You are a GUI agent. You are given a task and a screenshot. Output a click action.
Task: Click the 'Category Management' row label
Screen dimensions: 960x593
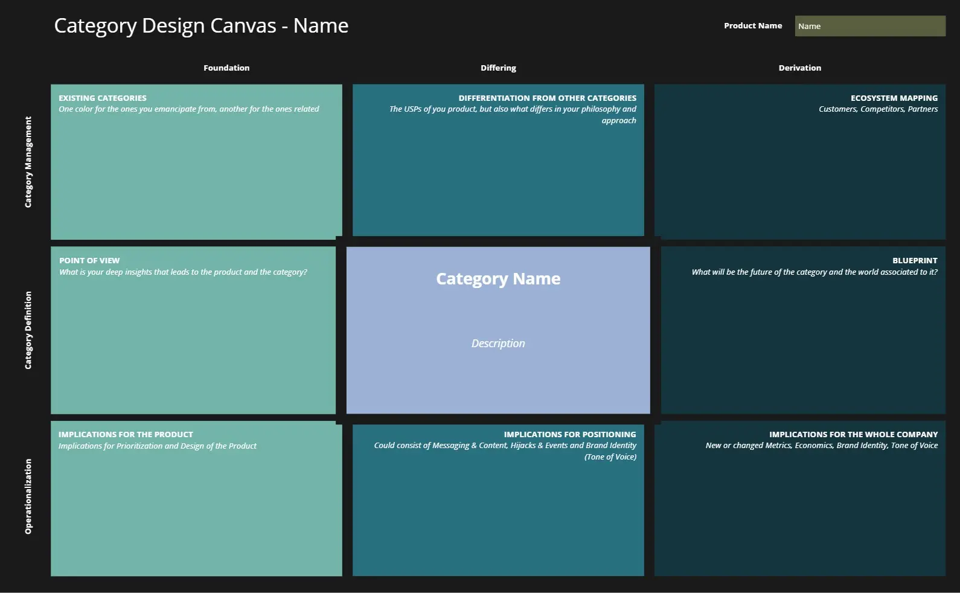tap(28, 162)
